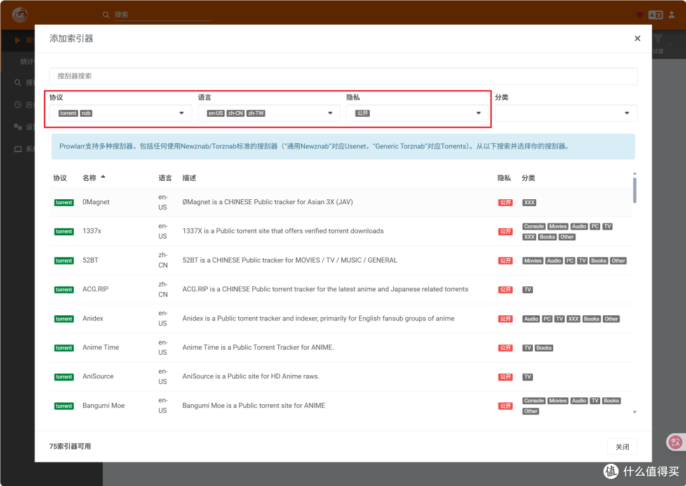
Task: Click the 分类 table column header
Action: [x=528, y=178]
